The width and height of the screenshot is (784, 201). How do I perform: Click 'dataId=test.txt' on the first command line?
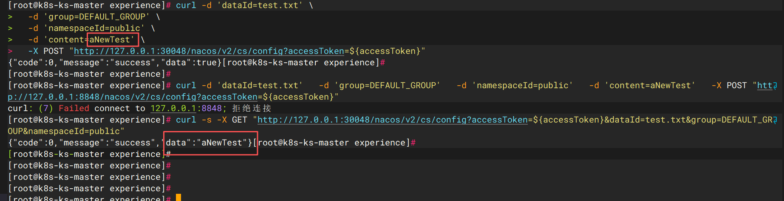click(260, 6)
